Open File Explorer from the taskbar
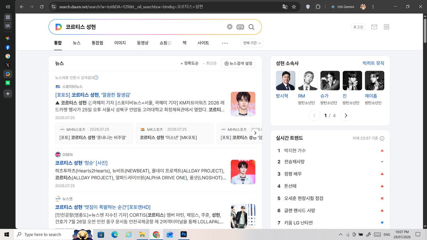427x240 pixels. click(142, 234)
